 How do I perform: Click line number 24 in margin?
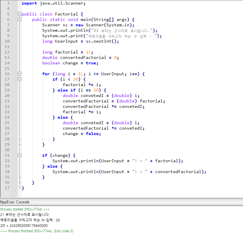7,117
